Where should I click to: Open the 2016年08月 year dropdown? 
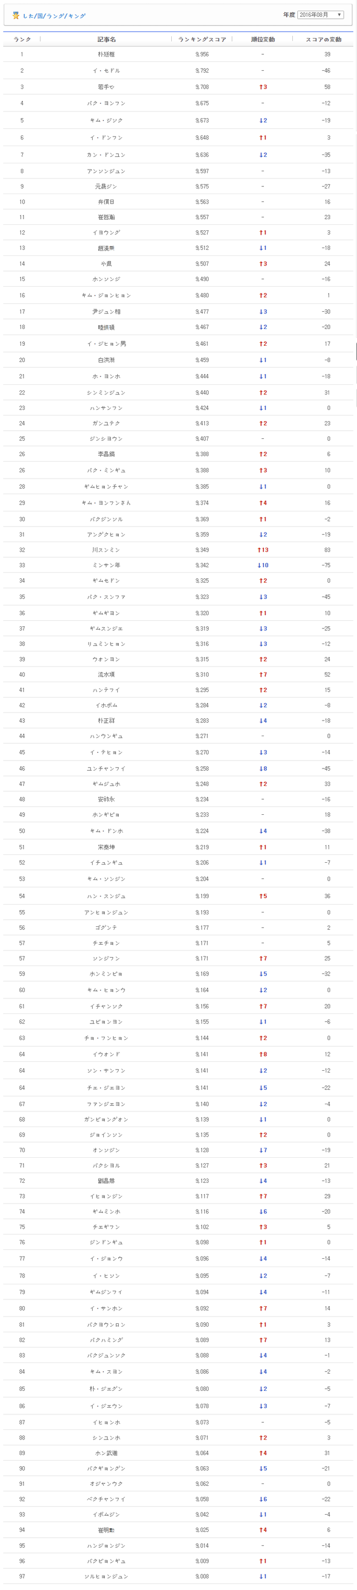click(320, 15)
